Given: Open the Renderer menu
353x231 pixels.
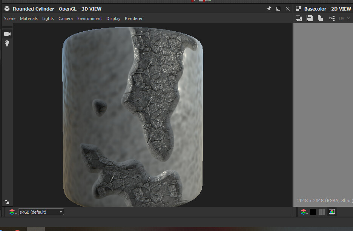Looking at the screenshot, I should pyautogui.click(x=134, y=18).
